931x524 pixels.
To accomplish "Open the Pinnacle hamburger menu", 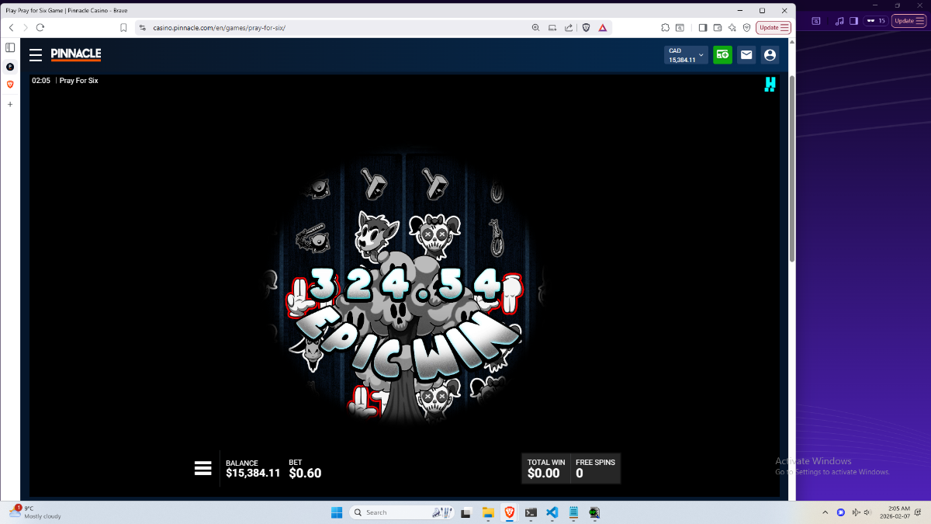I will pyautogui.click(x=36, y=55).
